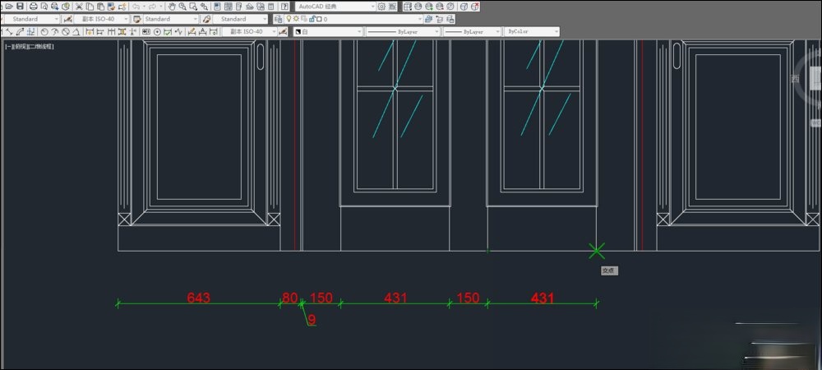Click the Dimension Edit icon
Viewport: 822px width, 370px height.
coord(192,31)
